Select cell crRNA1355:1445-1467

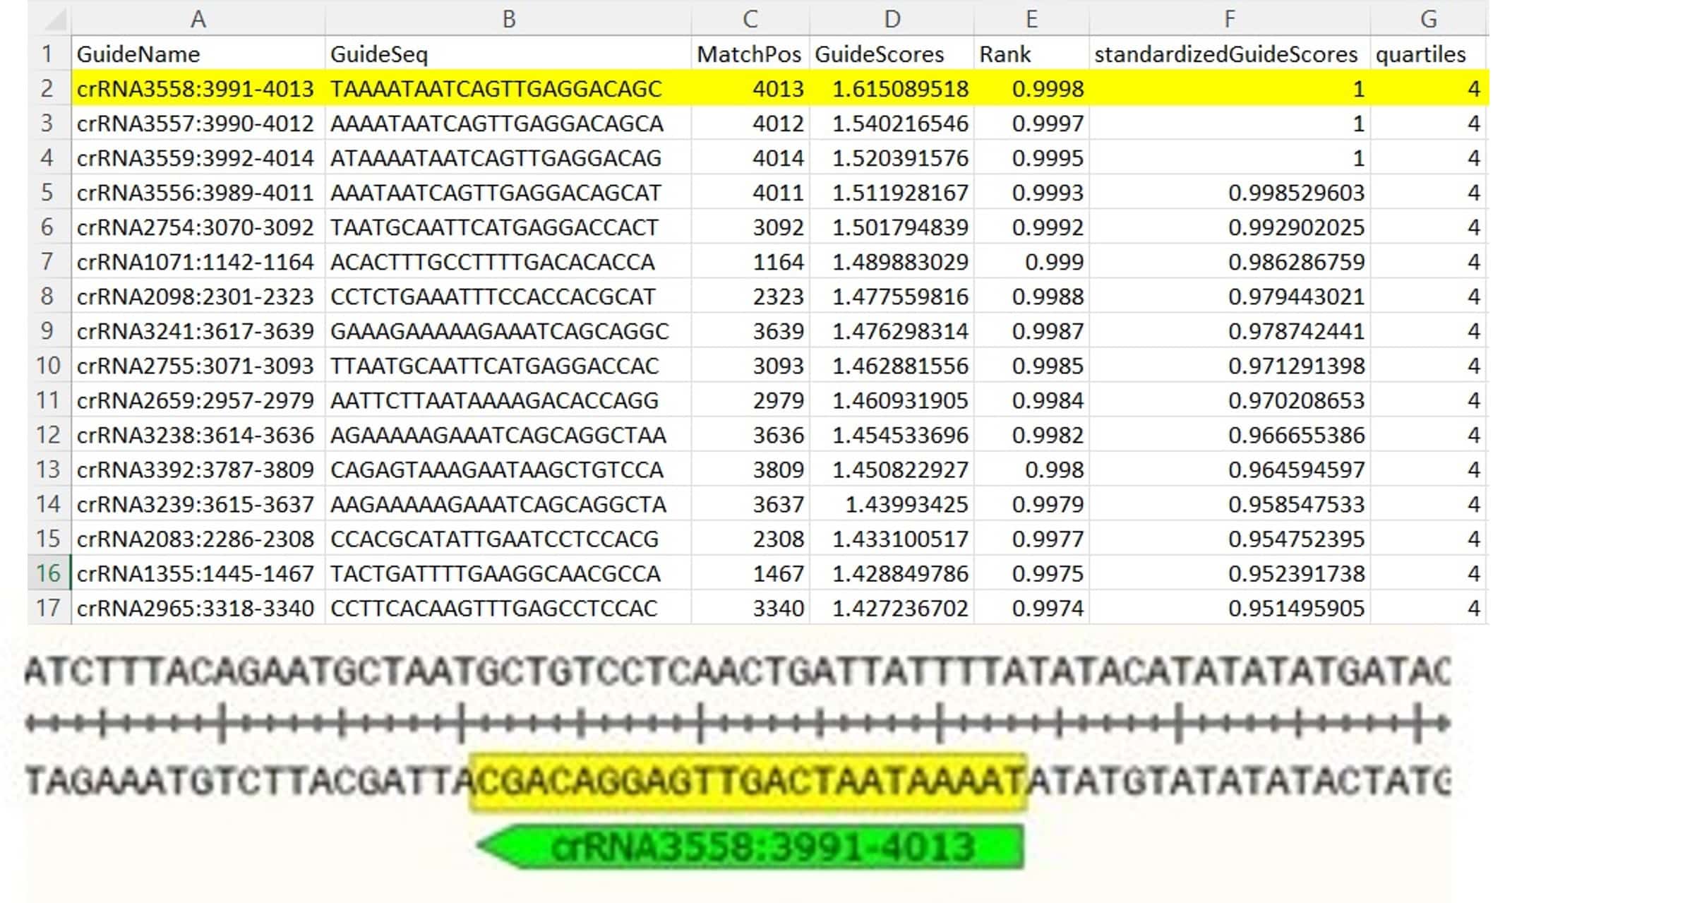198,573
